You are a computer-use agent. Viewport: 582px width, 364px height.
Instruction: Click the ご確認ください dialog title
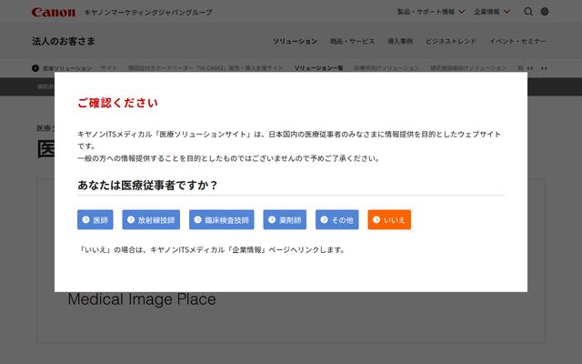tap(117, 103)
